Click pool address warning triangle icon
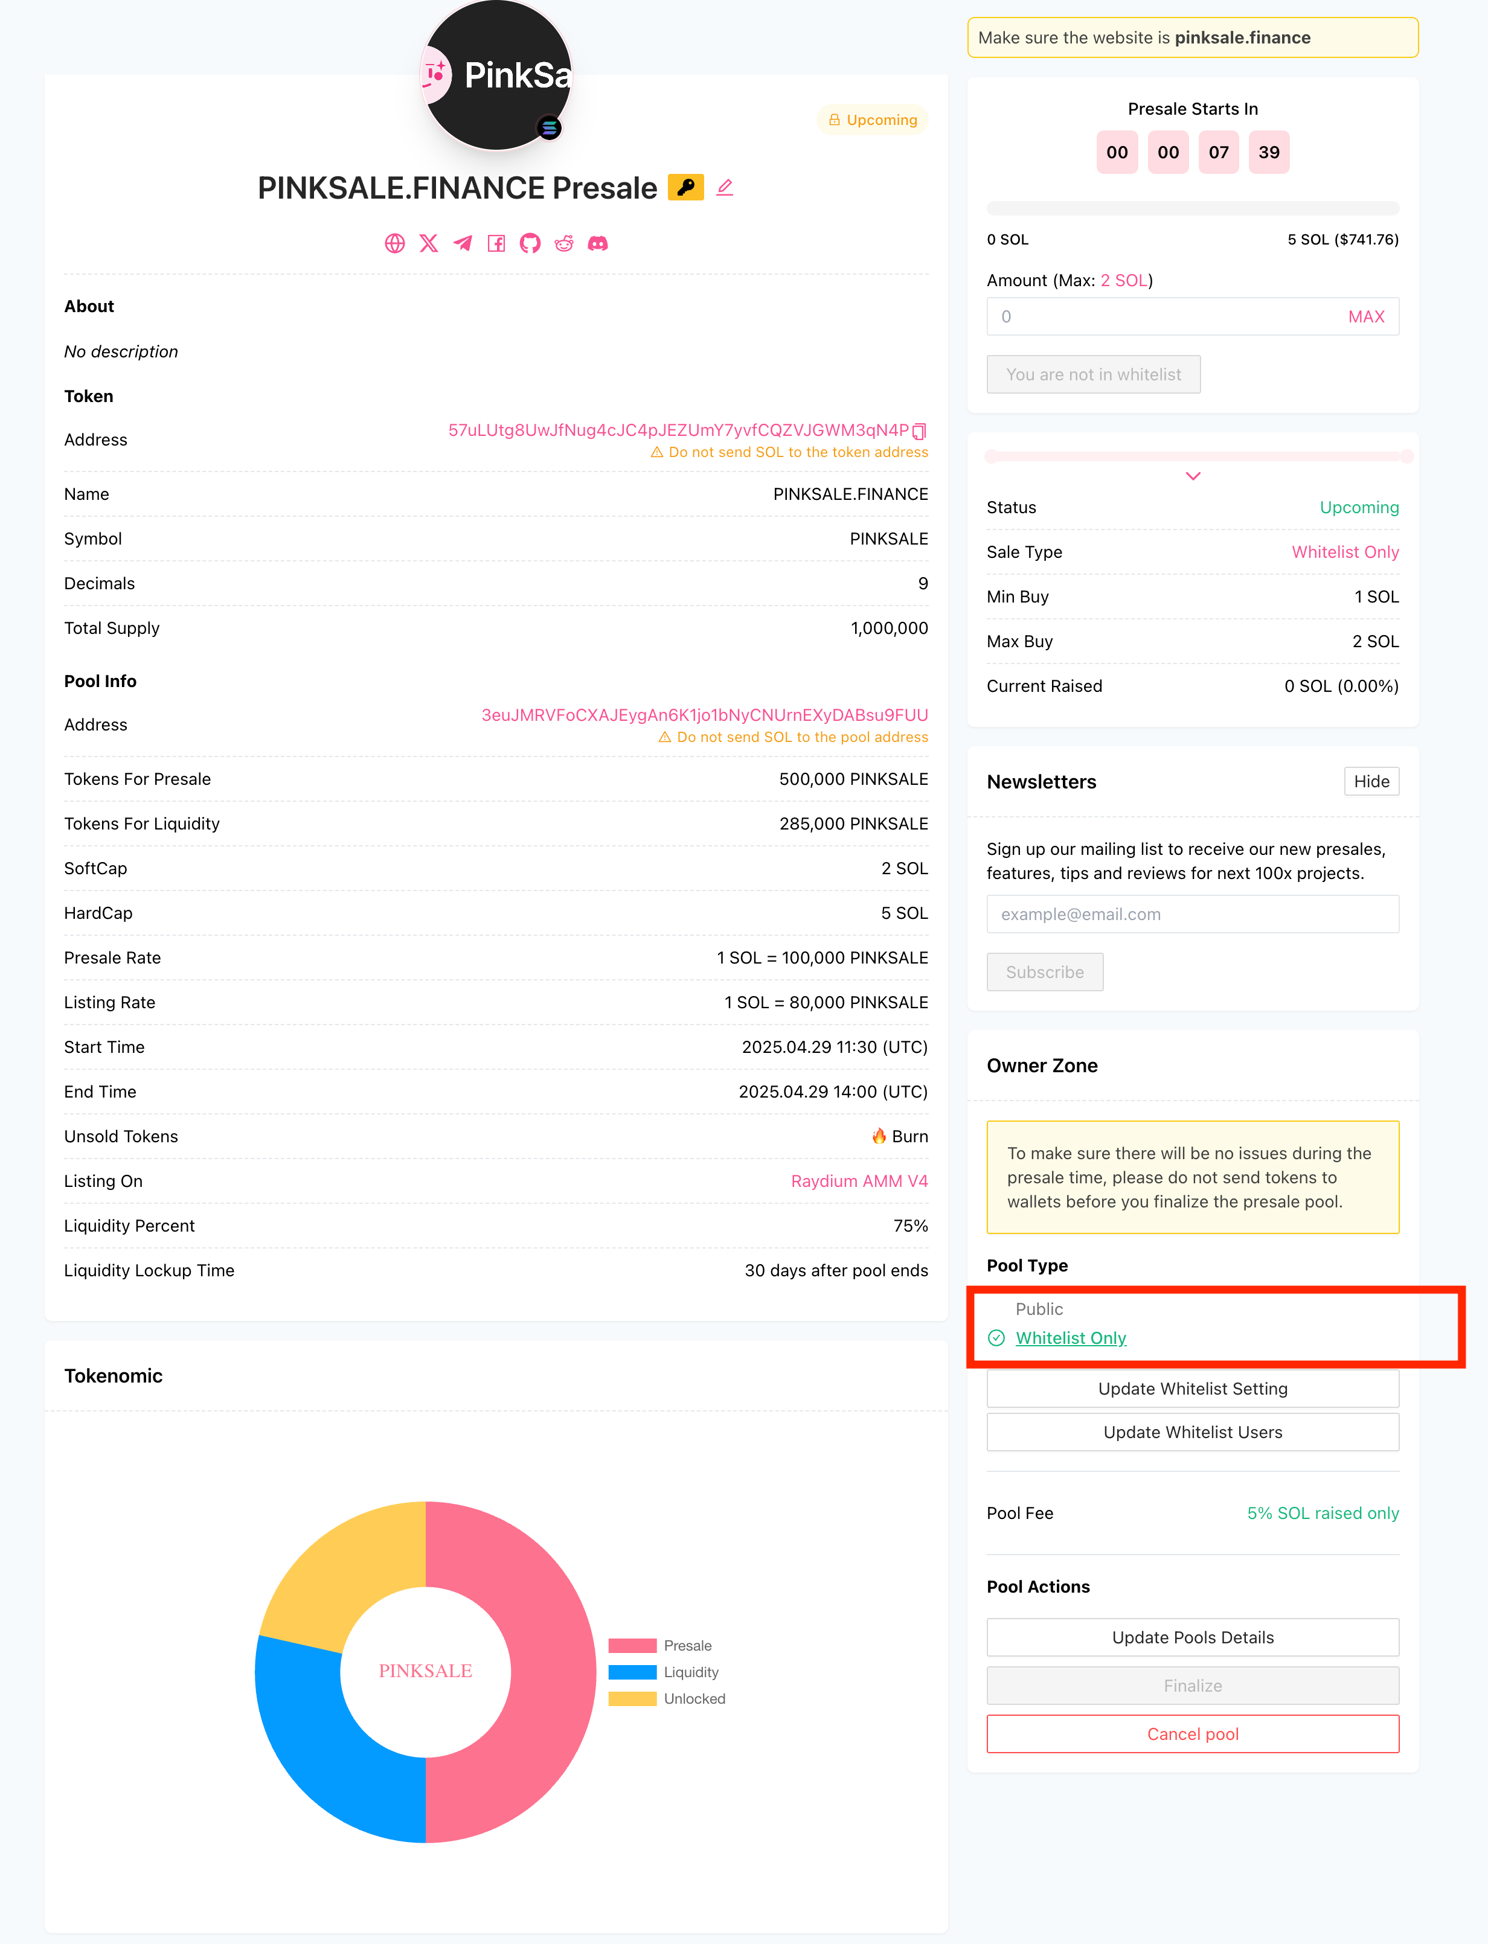The height and width of the screenshot is (1944, 1488). pos(665,737)
